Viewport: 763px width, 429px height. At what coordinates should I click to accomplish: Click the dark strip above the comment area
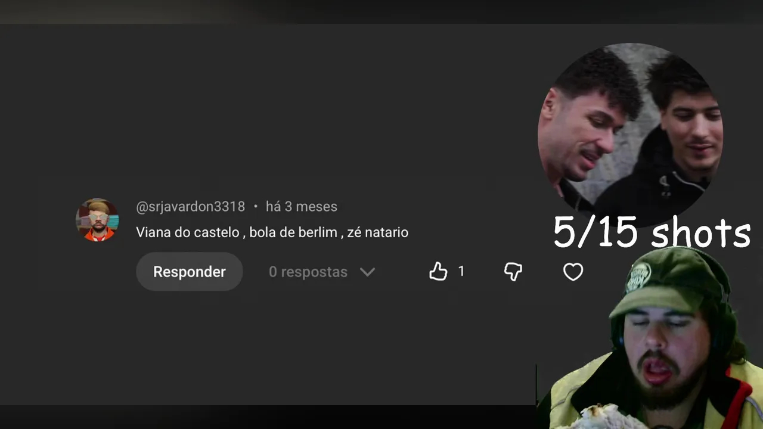(x=381, y=12)
